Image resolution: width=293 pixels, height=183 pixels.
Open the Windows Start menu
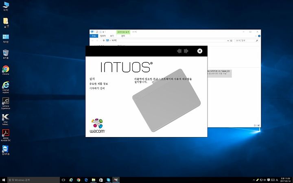4,180
